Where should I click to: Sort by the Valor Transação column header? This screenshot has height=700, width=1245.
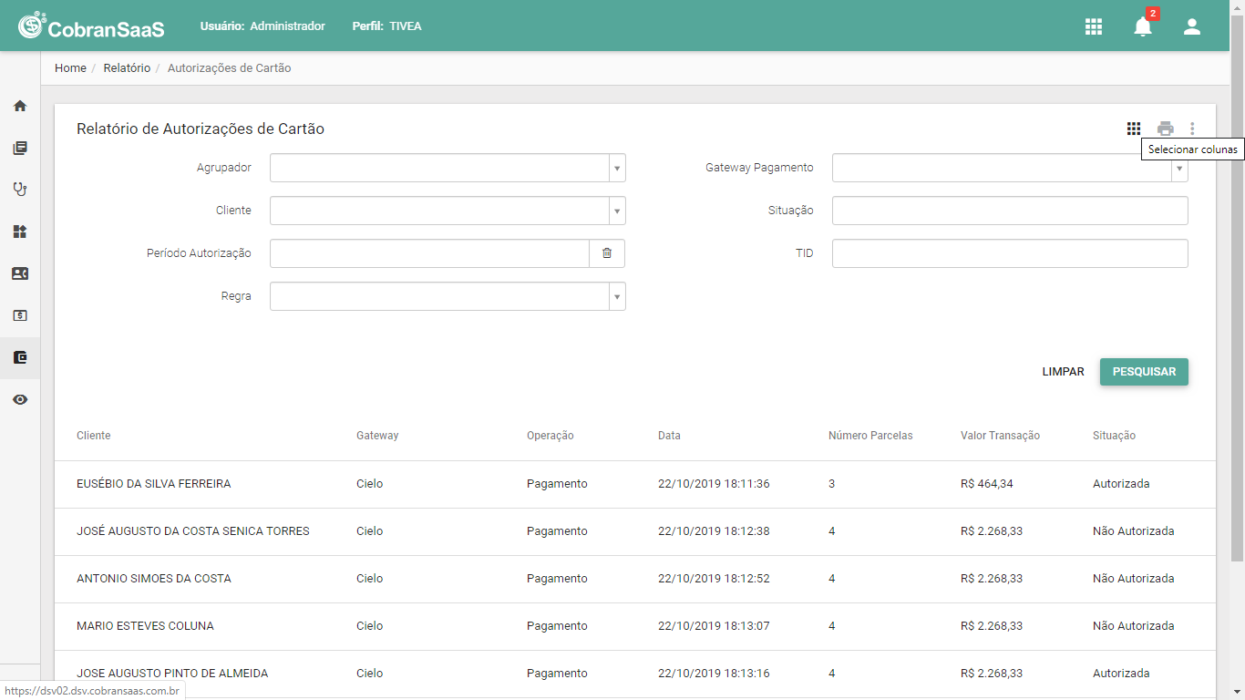[1000, 436]
